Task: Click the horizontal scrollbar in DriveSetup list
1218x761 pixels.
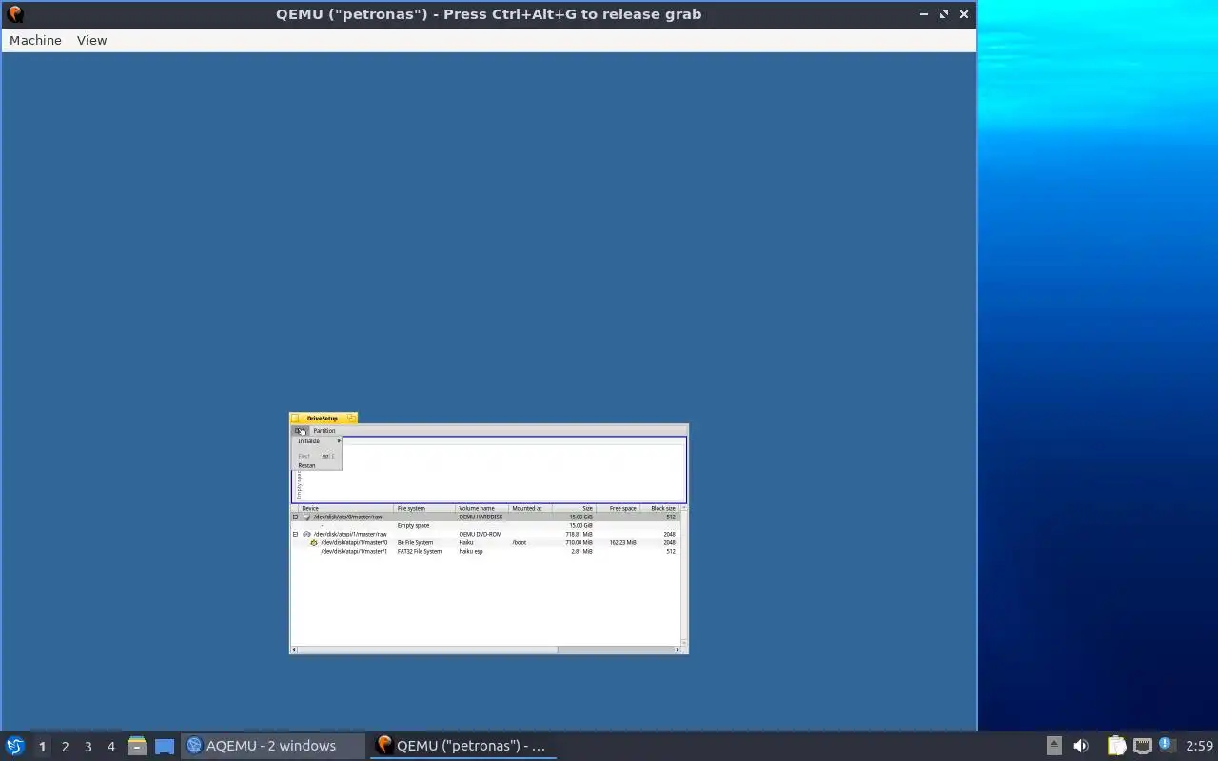Action: [x=427, y=650]
